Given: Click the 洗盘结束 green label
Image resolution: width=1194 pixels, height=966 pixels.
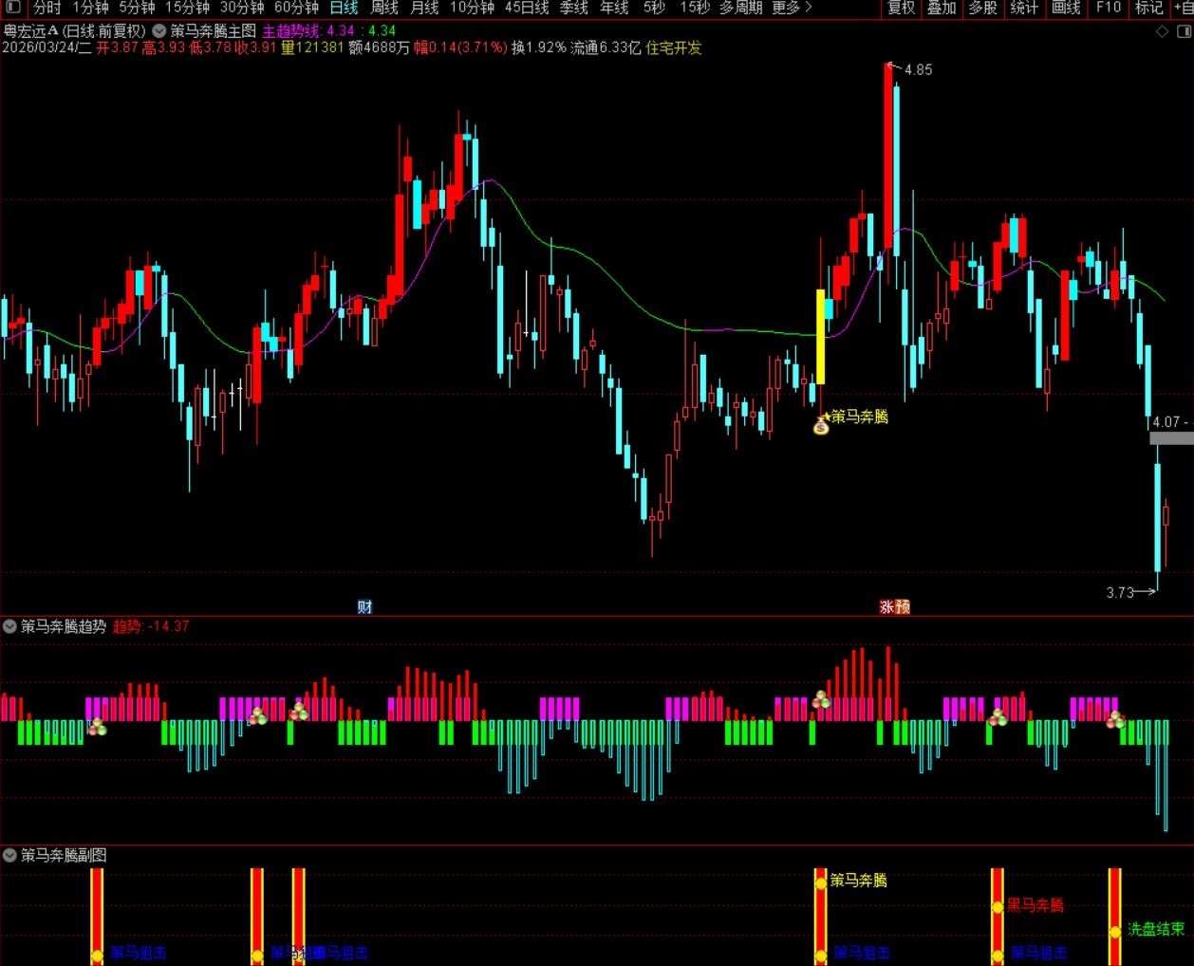Looking at the screenshot, I should coord(1156,930).
